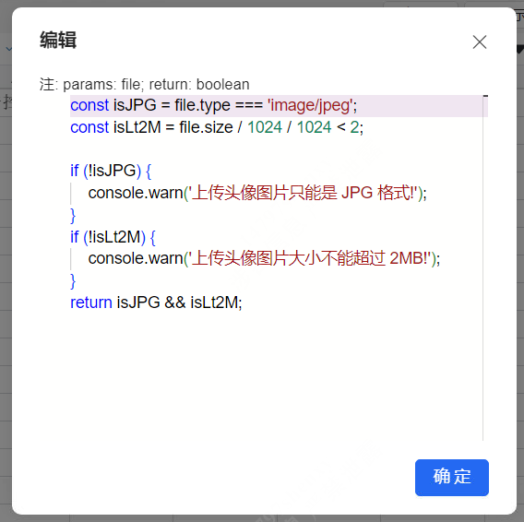Screen dimensions: 524x522
Task: Click the editor's vertical scrollbar track
Action: coord(485,268)
